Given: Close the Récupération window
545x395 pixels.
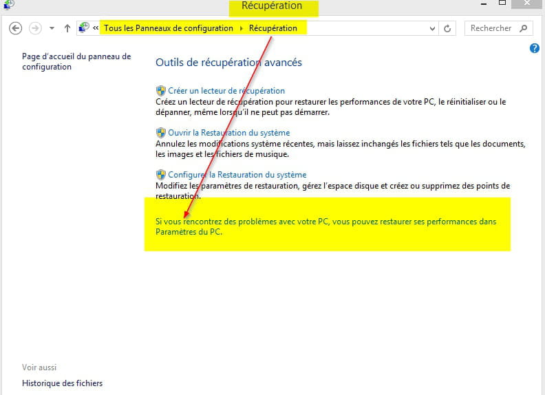Looking at the screenshot, I should (x=527, y=3).
